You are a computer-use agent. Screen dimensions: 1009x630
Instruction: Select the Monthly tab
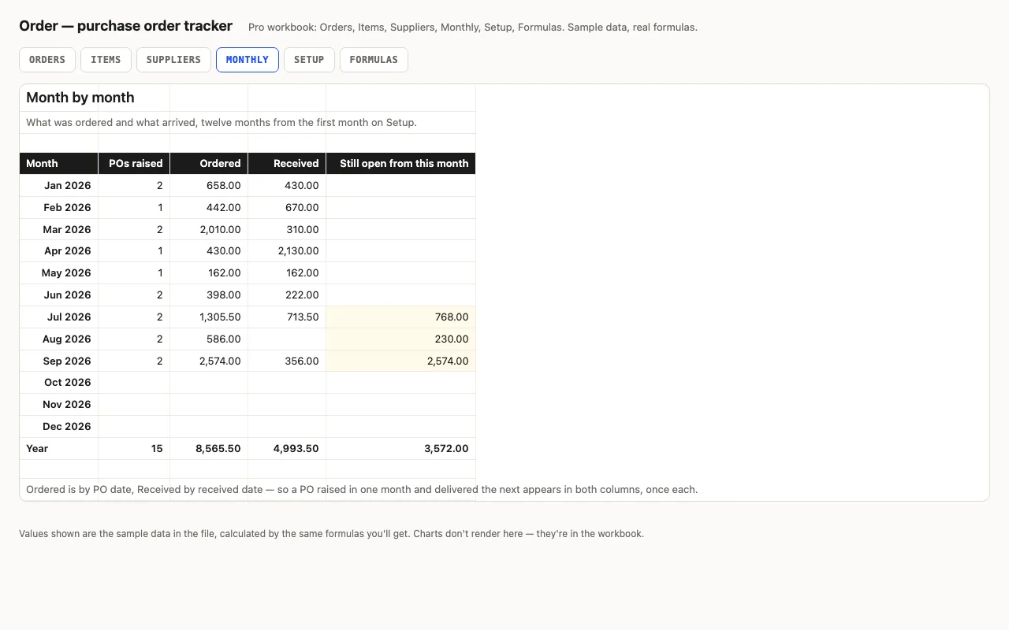[x=248, y=60]
